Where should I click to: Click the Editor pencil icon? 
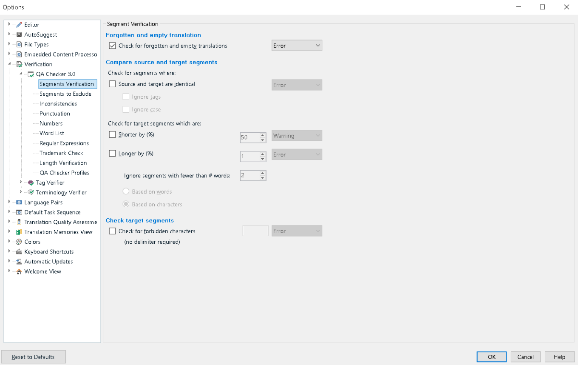(19, 25)
